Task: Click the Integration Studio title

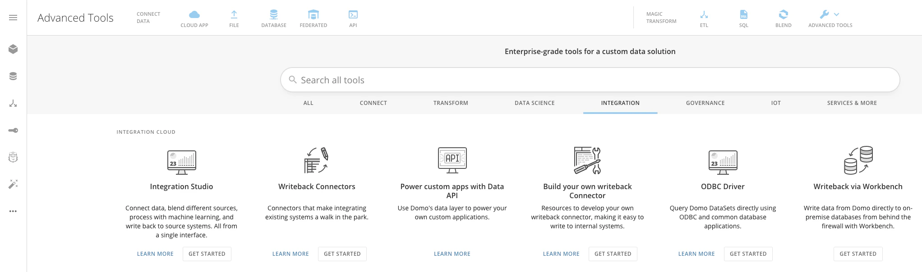Action: (x=181, y=186)
